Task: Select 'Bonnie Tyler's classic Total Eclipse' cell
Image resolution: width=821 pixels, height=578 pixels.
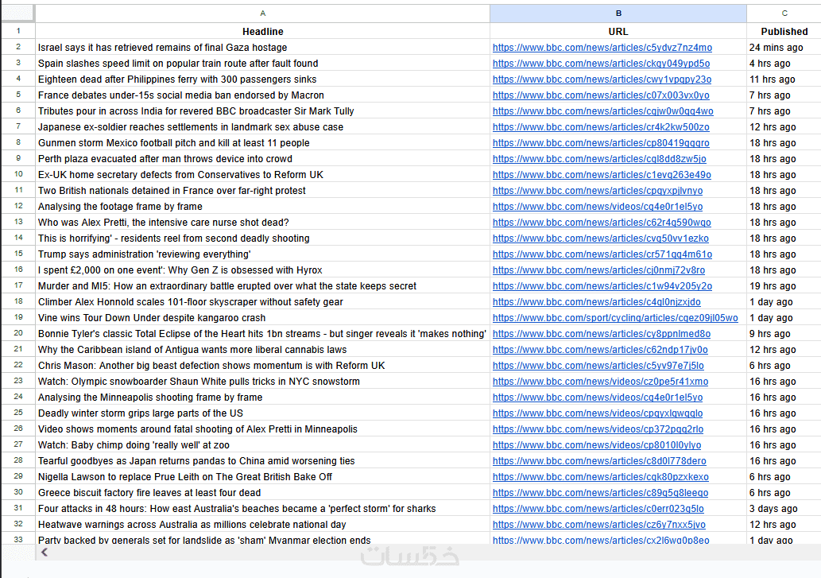Action: coord(262,334)
